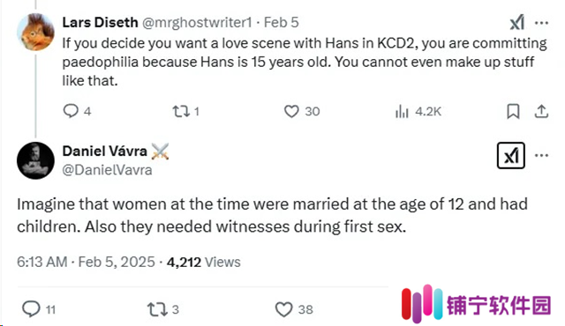Open Lars Diseth's squirrel profile picture
The image size is (565, 326).
[35, 32]
